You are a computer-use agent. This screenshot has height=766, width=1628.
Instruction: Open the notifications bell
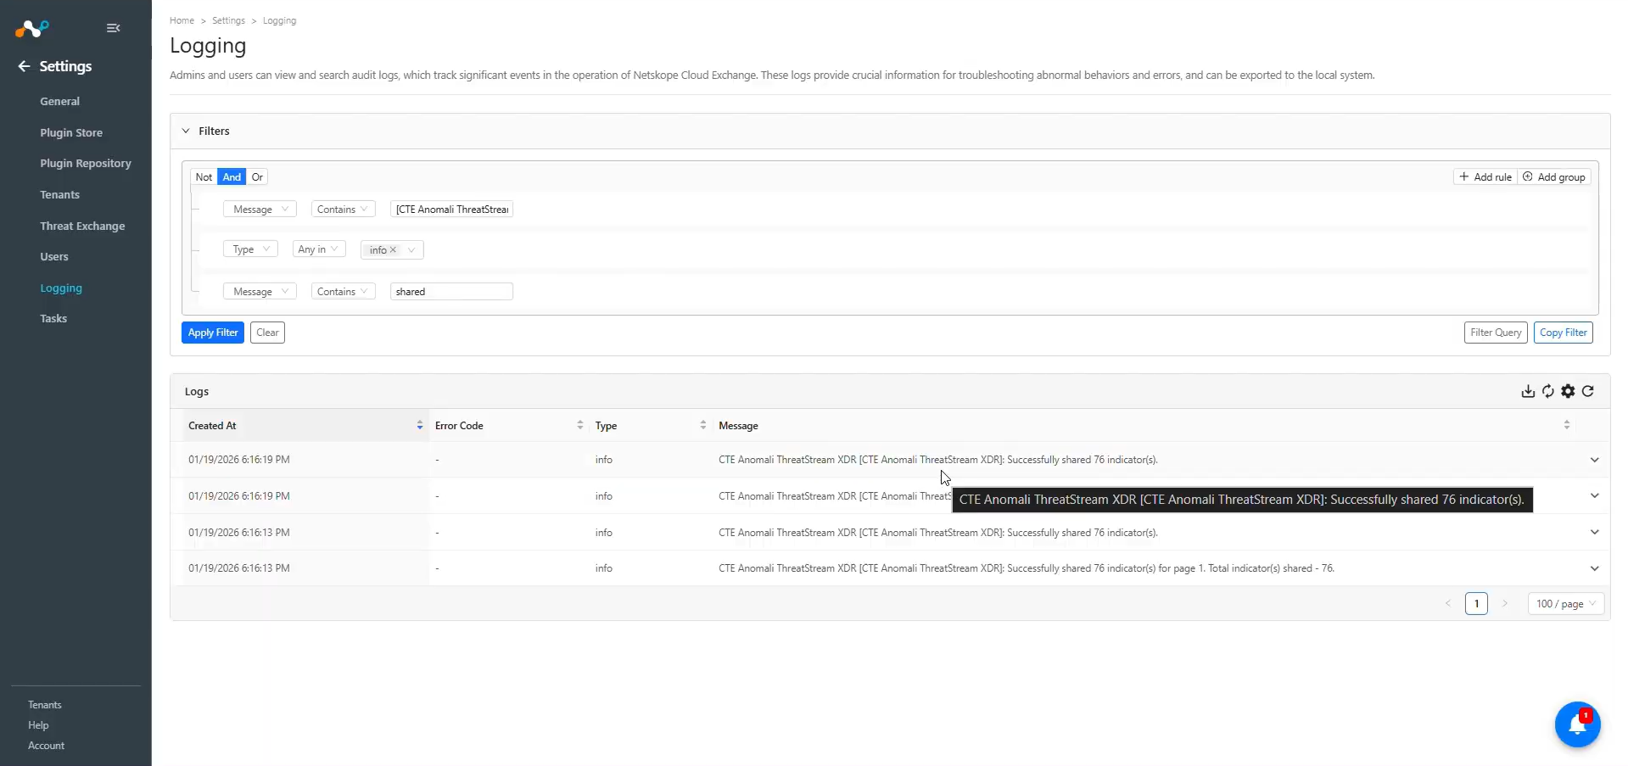tap(1577, 724)
